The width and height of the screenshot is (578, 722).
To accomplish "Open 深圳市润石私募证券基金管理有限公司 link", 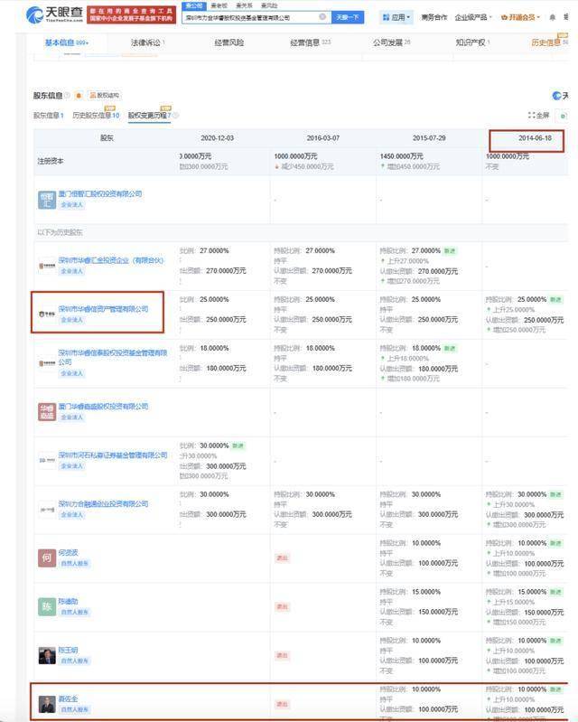I will click(x=113, y=455).
